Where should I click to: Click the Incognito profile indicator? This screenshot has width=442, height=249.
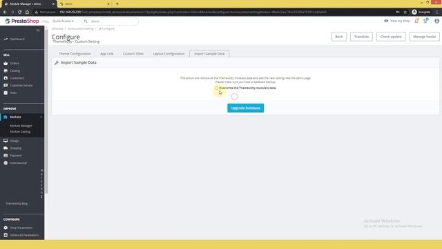tap(421, 12)
